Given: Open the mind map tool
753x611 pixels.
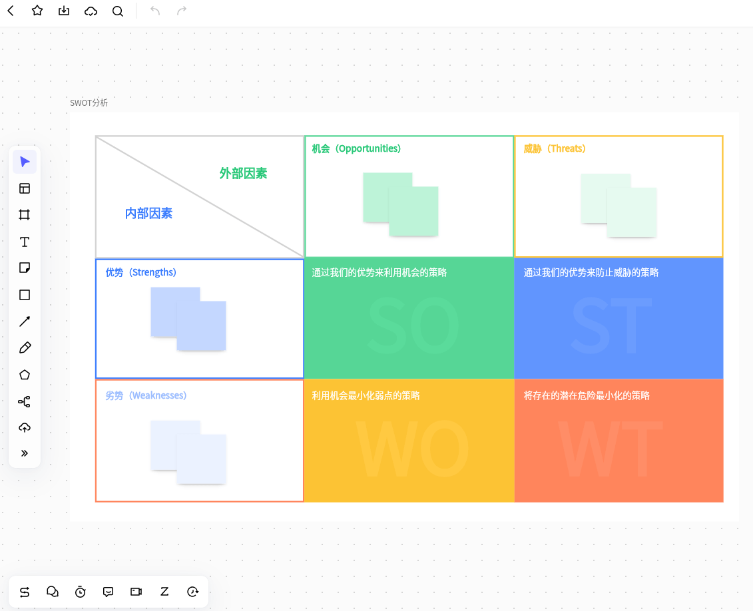Looking at the screenshot, I should click(25, 401).
